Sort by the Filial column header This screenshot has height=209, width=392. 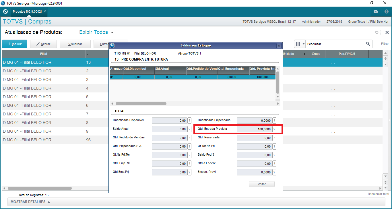(44, 54)
